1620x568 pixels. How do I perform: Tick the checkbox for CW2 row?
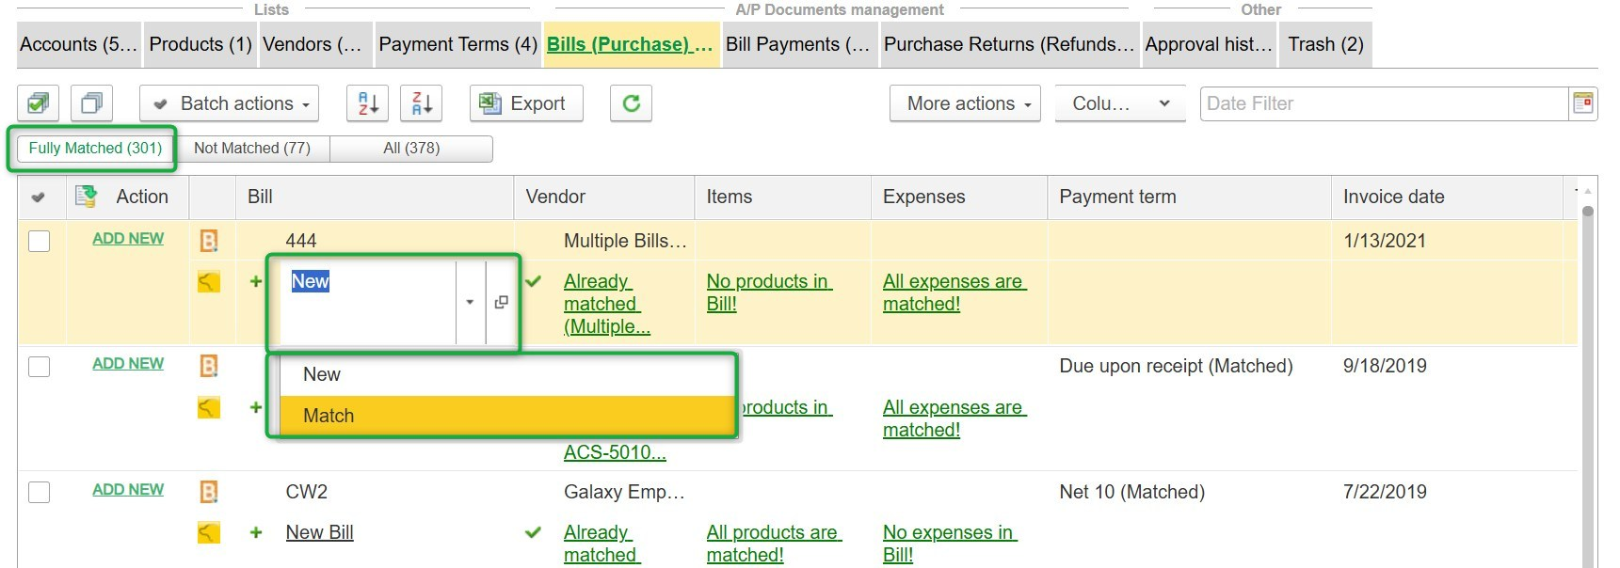[x=40, y=492]
